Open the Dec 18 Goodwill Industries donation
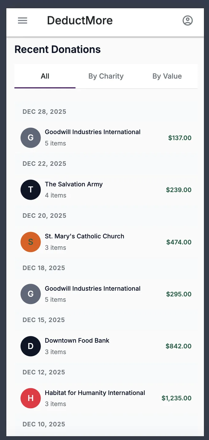This screenshot has height=440, width=209. point(92,289)
